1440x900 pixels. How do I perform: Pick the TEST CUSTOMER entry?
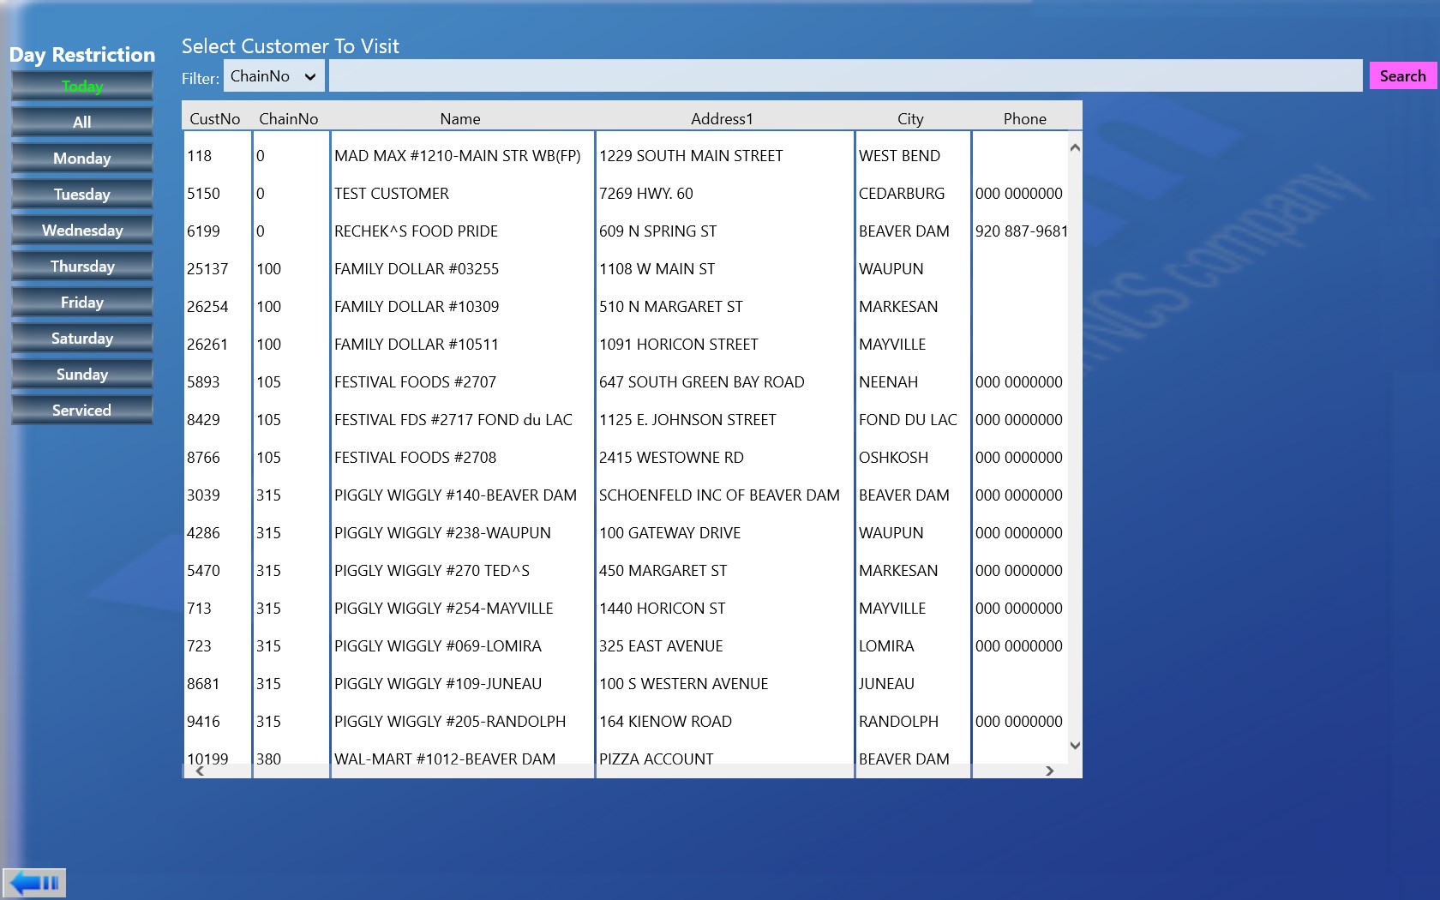click(392, 194)
